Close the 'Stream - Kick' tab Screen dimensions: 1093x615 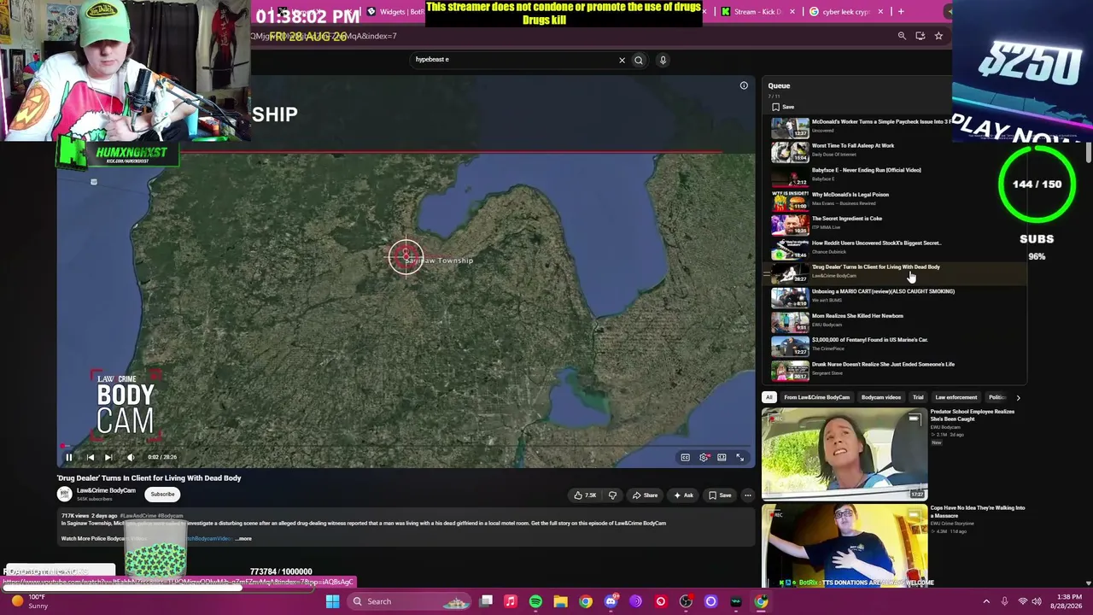792,12
